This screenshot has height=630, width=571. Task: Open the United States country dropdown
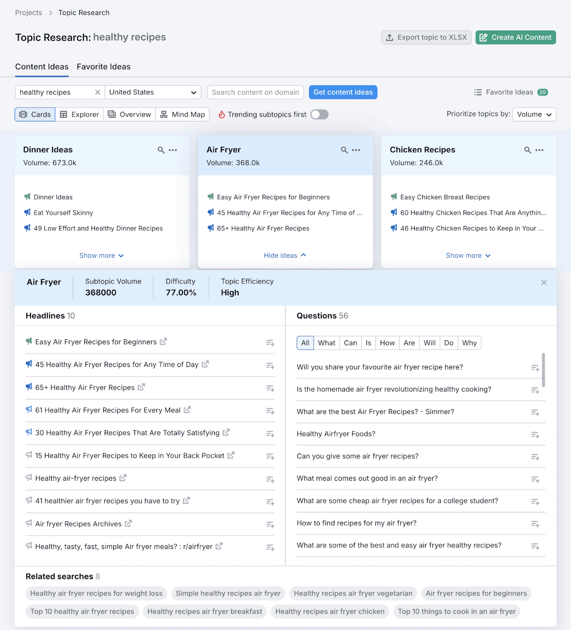153,92
